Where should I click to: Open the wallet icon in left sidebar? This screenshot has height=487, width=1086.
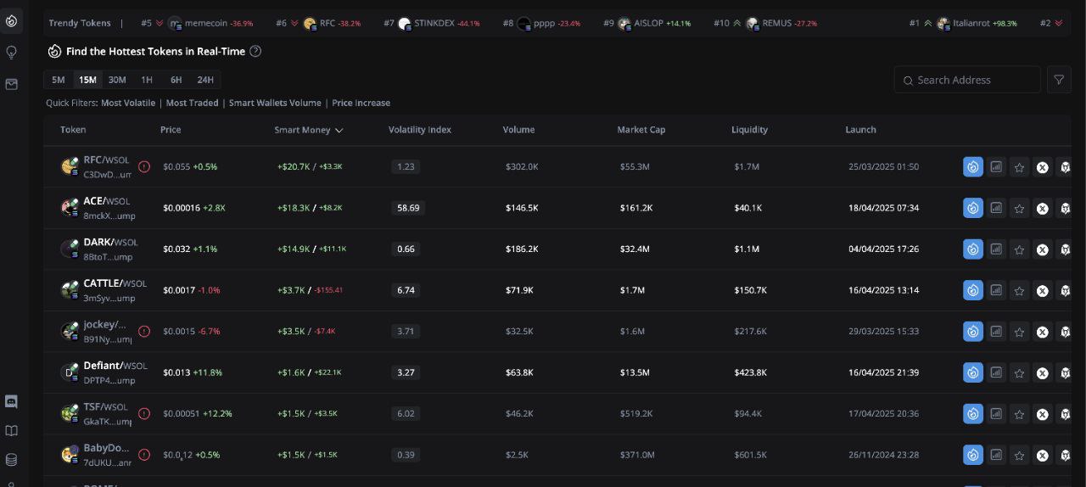(12, 84)
